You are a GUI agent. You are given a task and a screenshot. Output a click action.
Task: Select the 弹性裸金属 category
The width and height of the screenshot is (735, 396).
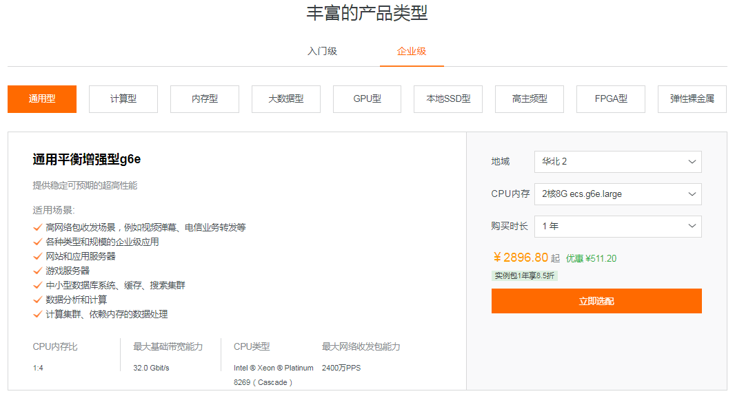[692, 99]
